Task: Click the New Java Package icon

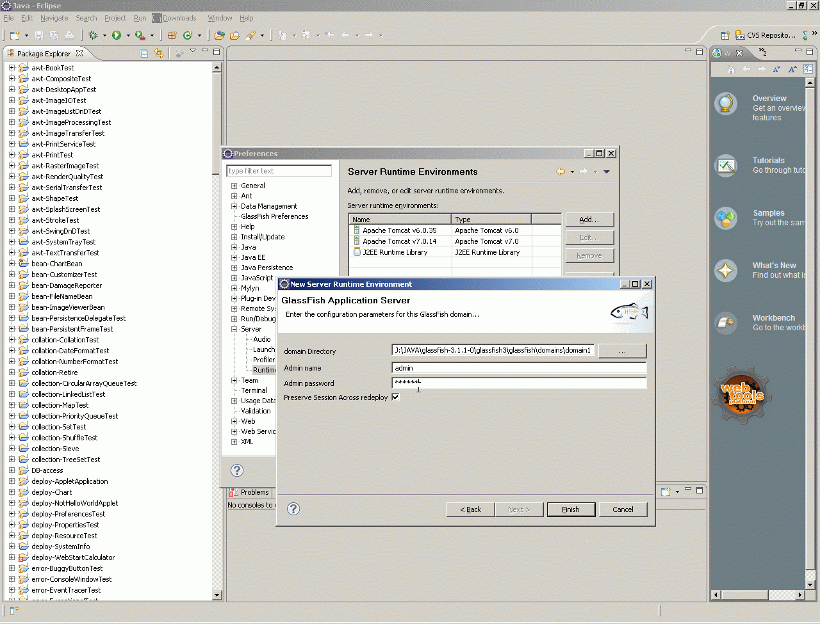Action: pyautogui.click(x=172, y=35)
